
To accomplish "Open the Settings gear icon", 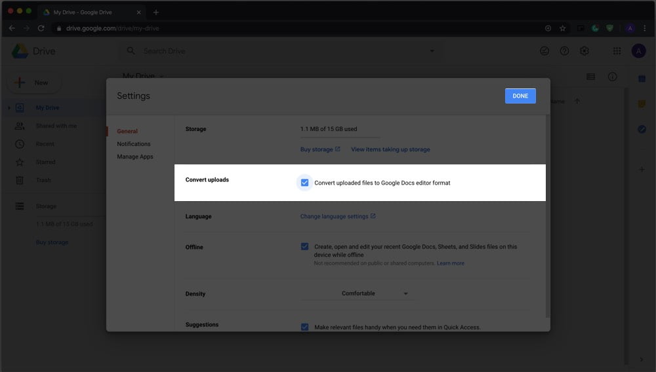I will [584, 51].
